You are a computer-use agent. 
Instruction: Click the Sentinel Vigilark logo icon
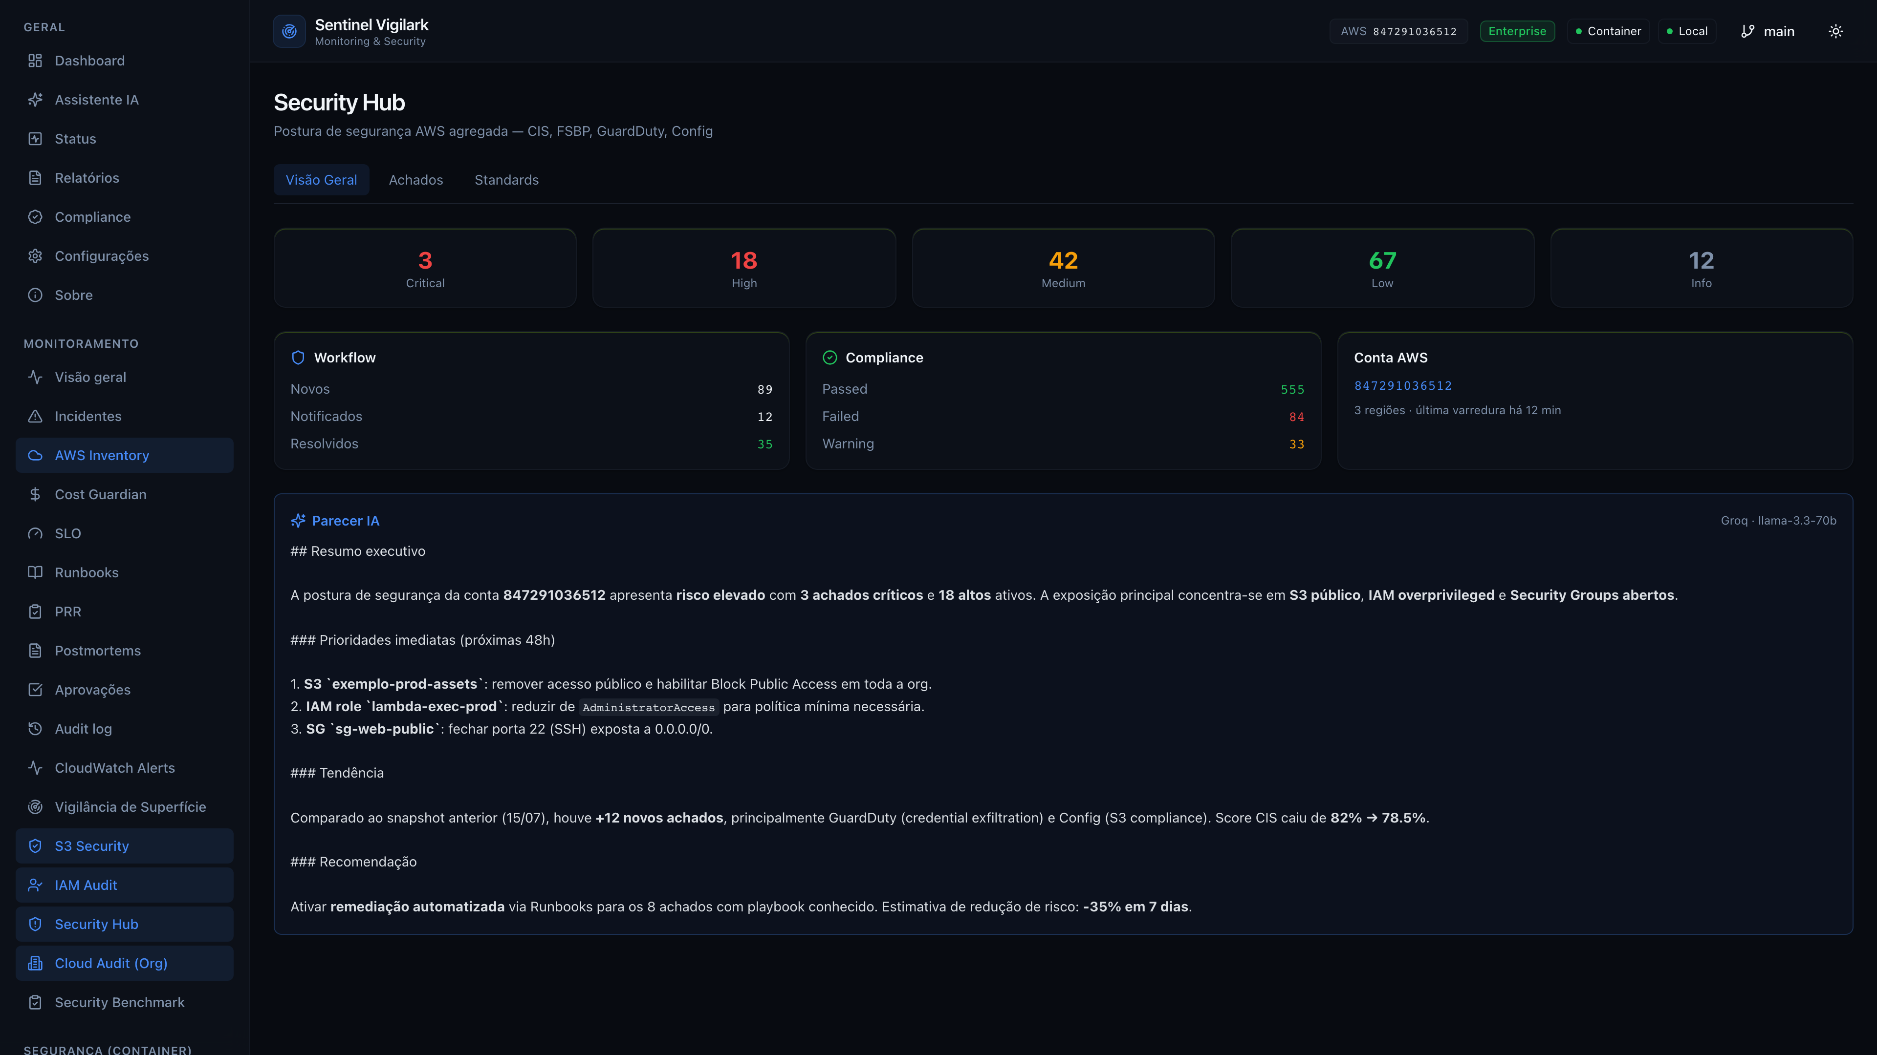(289, 31)
